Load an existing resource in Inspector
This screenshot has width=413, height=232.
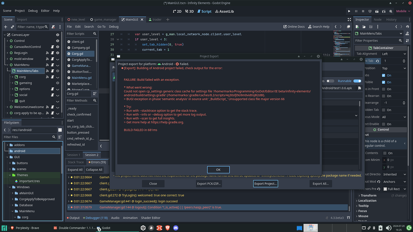pos(364,27)
